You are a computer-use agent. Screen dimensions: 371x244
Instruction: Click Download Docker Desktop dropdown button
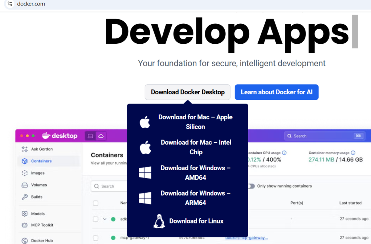coord(188,92)
